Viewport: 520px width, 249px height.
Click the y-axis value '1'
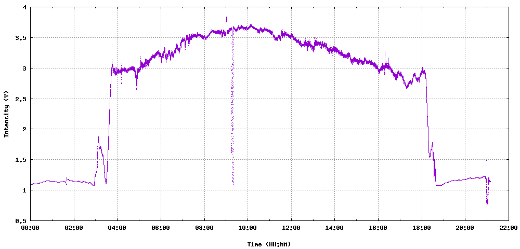point(25,190)
